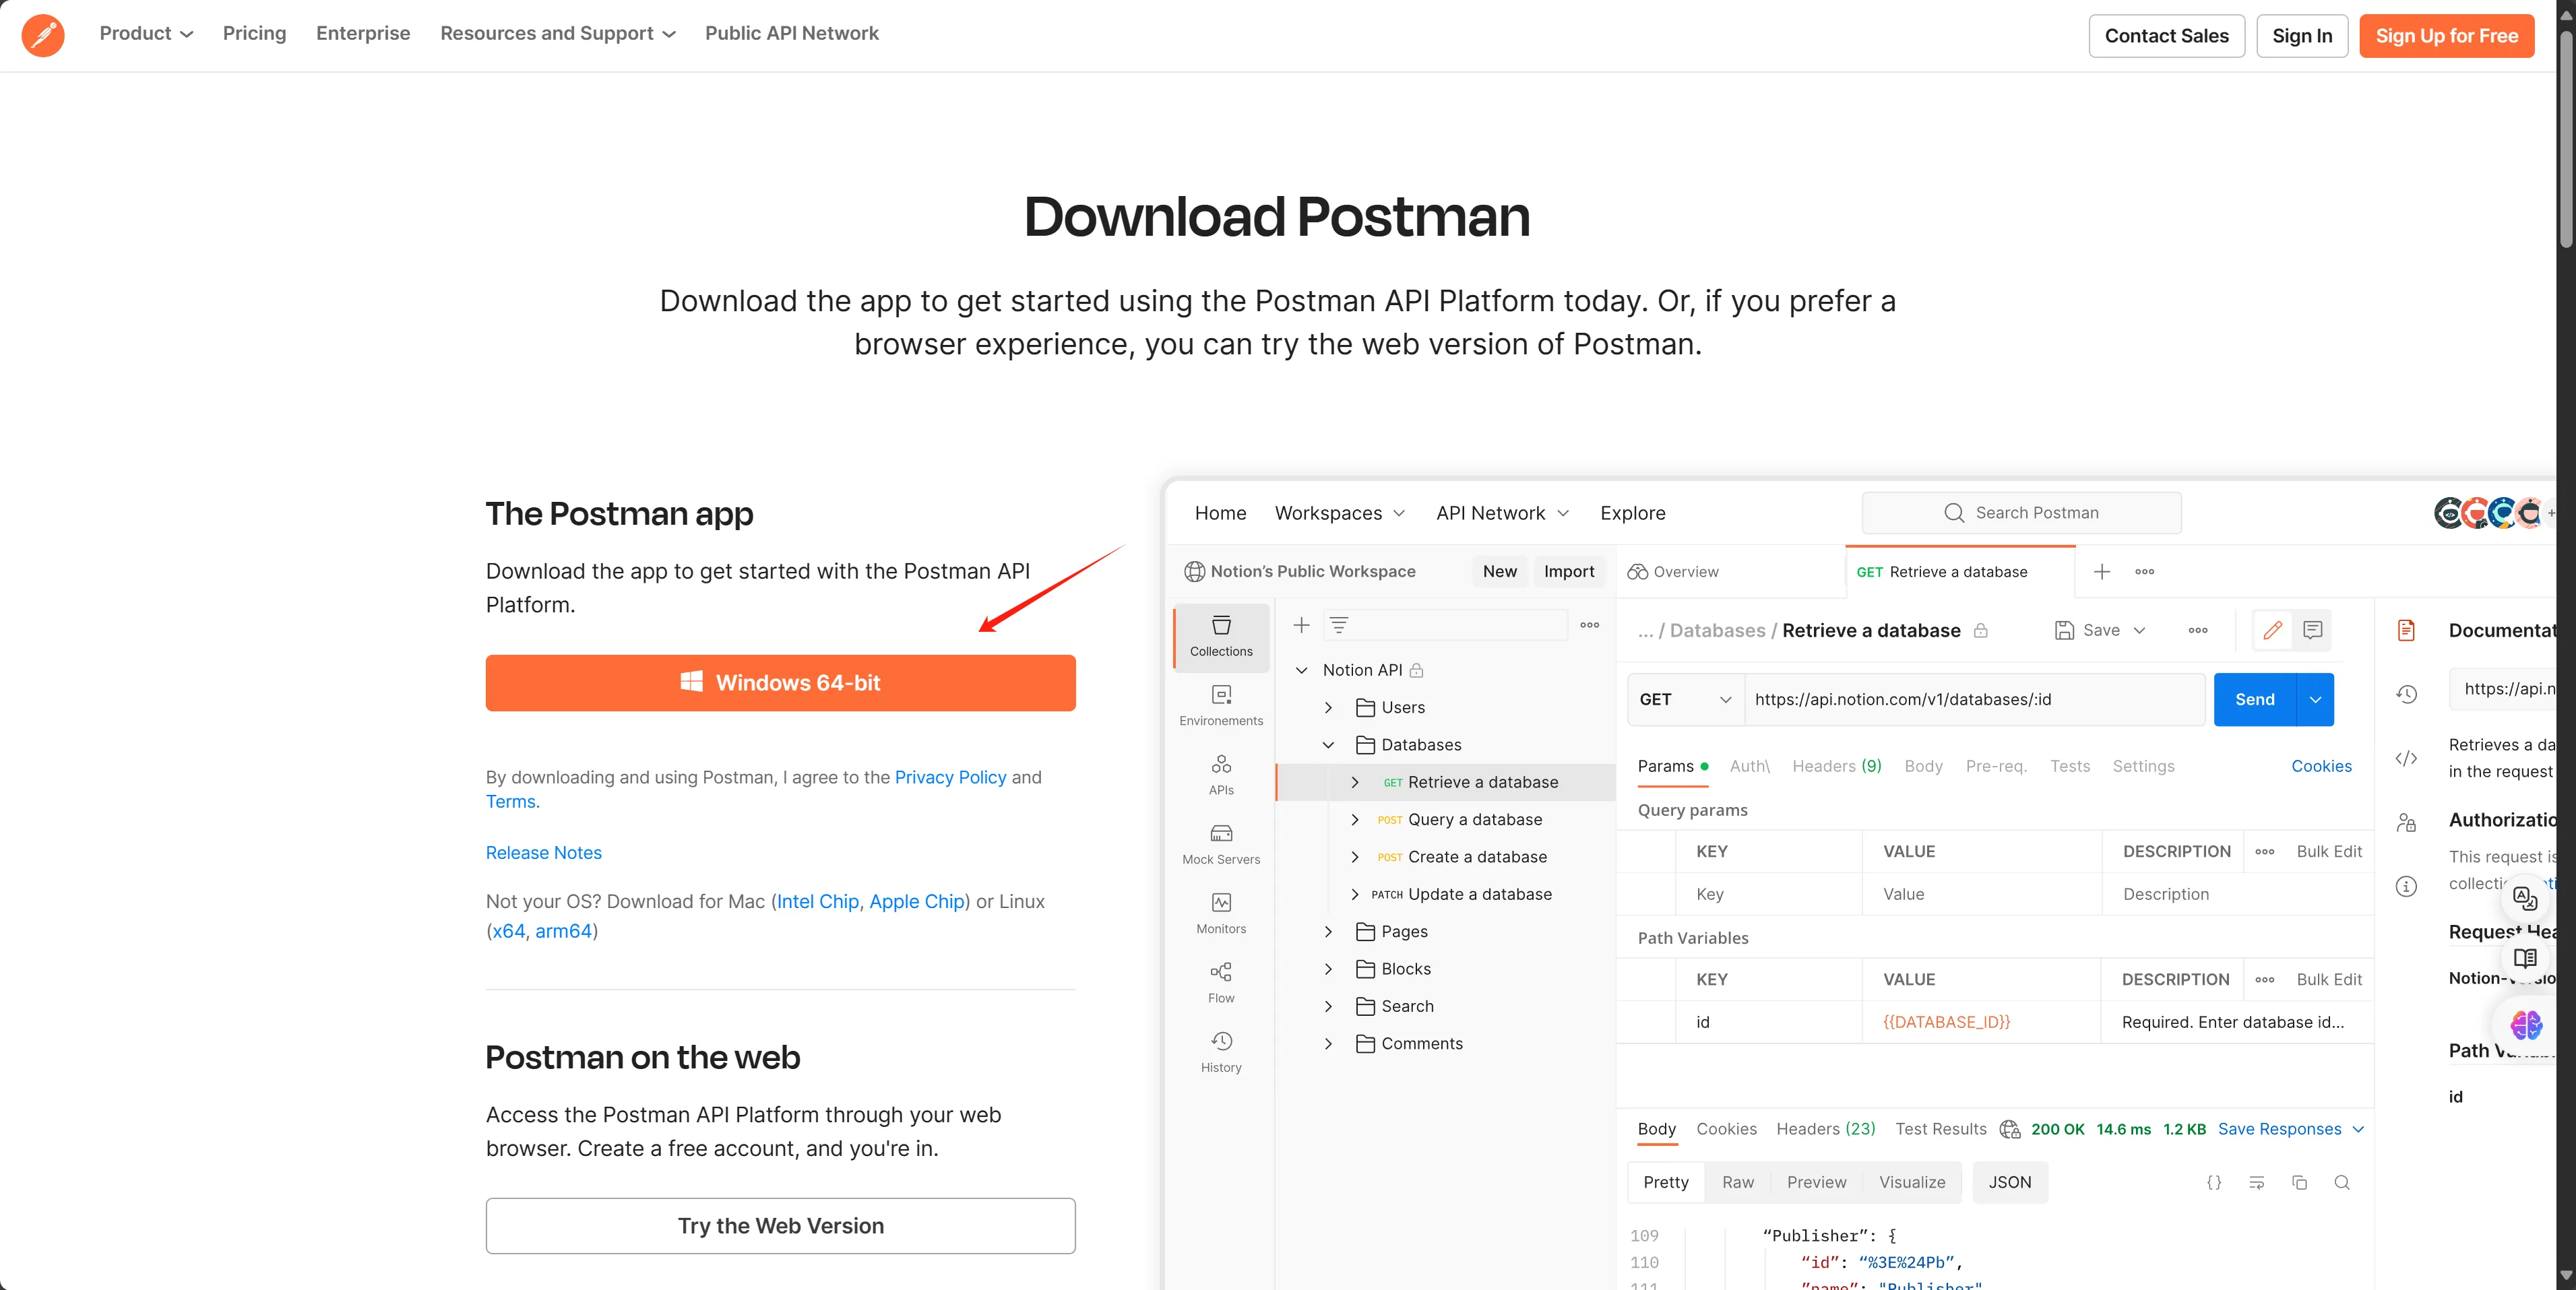The image size is (2576, 1290).
Task: Expand the Comments folder
Action: 1328,1044
